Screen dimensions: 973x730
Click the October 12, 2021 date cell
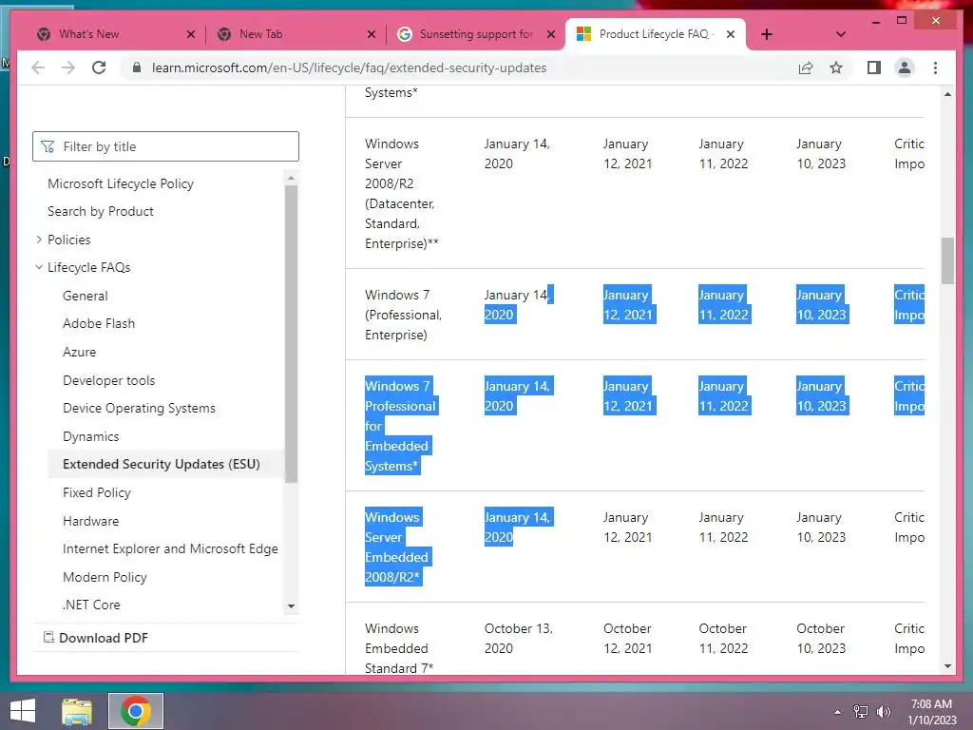click(x=627, y=638)
